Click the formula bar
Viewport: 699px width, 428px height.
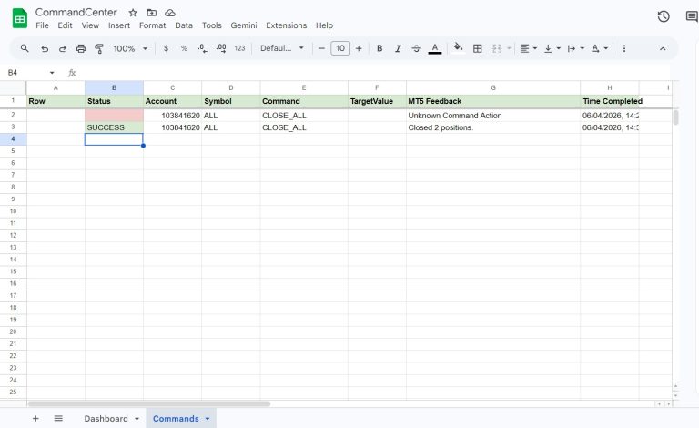(374, 72)
